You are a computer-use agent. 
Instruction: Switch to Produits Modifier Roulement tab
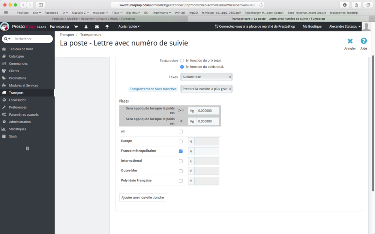94,19
